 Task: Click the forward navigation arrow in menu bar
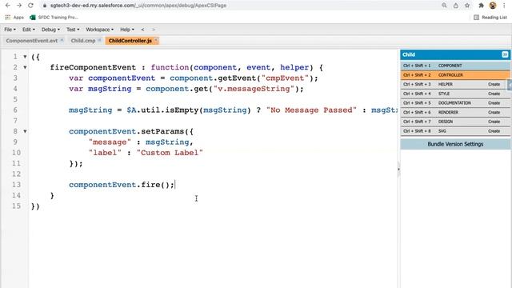(x=154, y=30)
